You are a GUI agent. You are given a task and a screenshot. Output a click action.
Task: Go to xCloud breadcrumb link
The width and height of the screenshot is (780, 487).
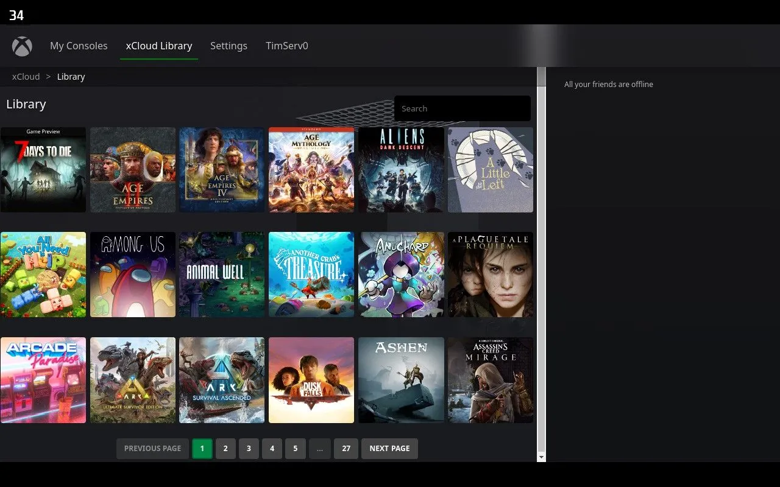(x=26, y=77)
